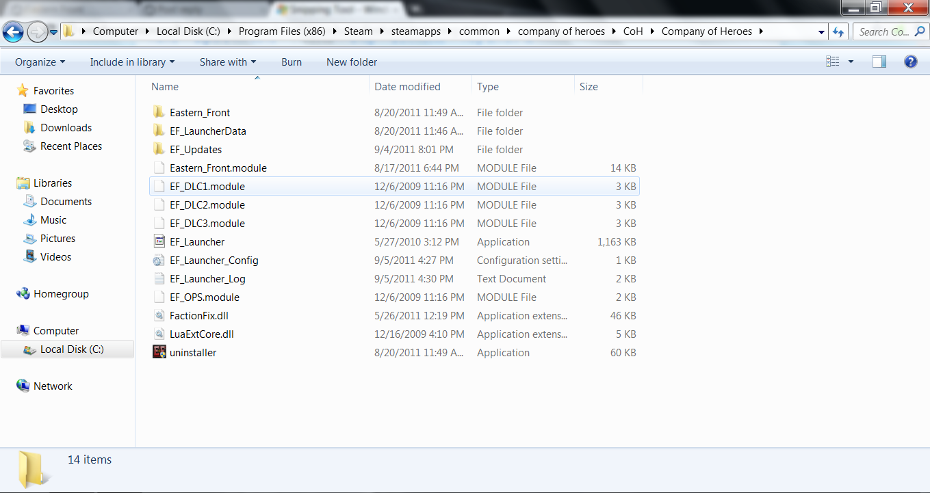Select the Network icon in sidebar
The width and height of the screenshot is (930, 493).
[23, 386]
